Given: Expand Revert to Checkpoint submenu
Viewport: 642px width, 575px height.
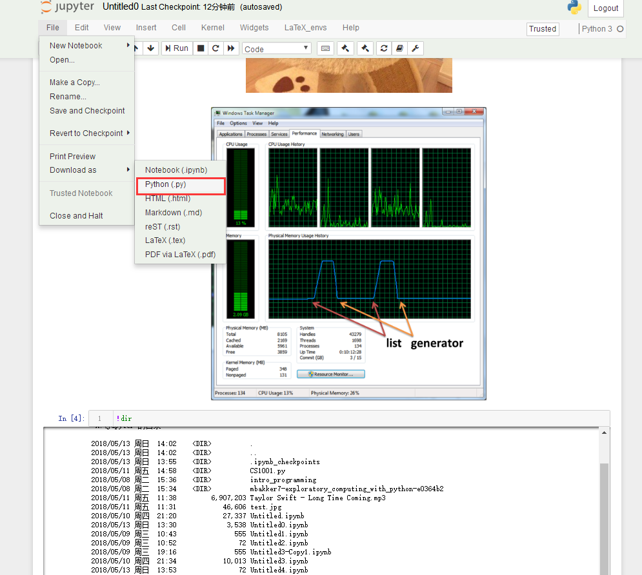Looking at the screenshot, I should pyautogui.click(x=87, y=133).
